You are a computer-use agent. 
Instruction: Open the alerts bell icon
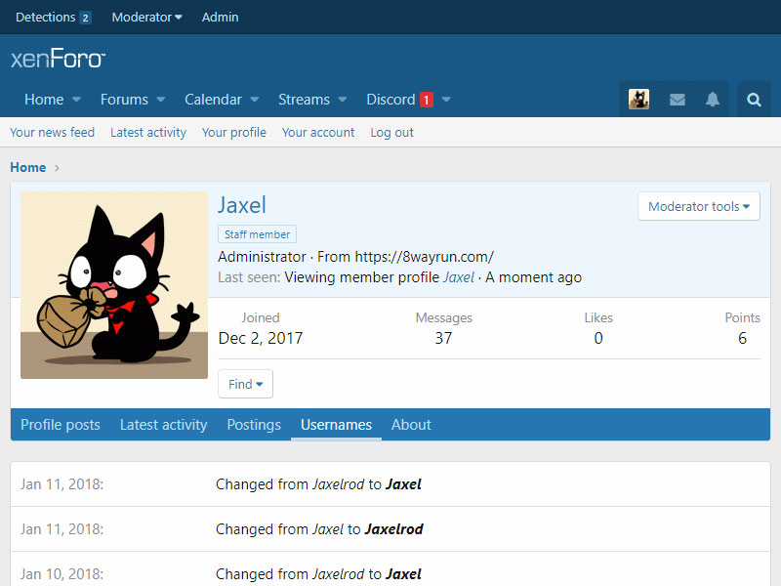tap(713, 100)
